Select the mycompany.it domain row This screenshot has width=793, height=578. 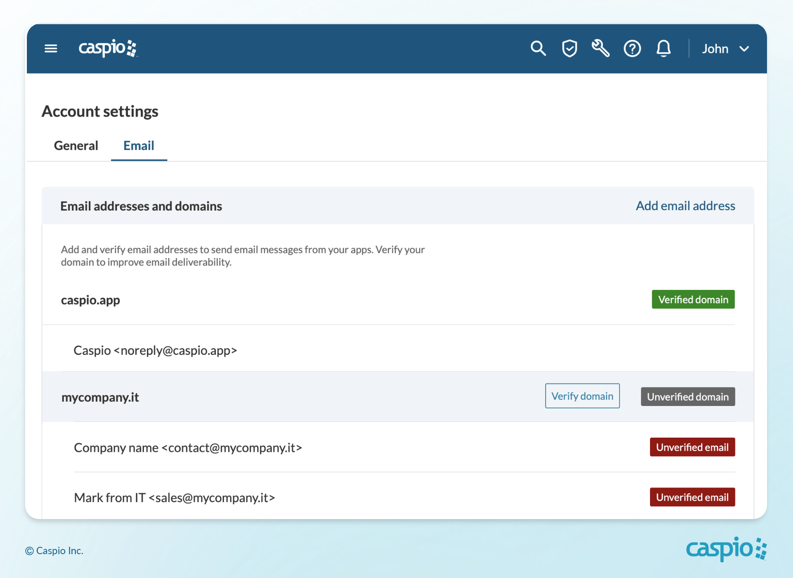click(x=100, y=397)
